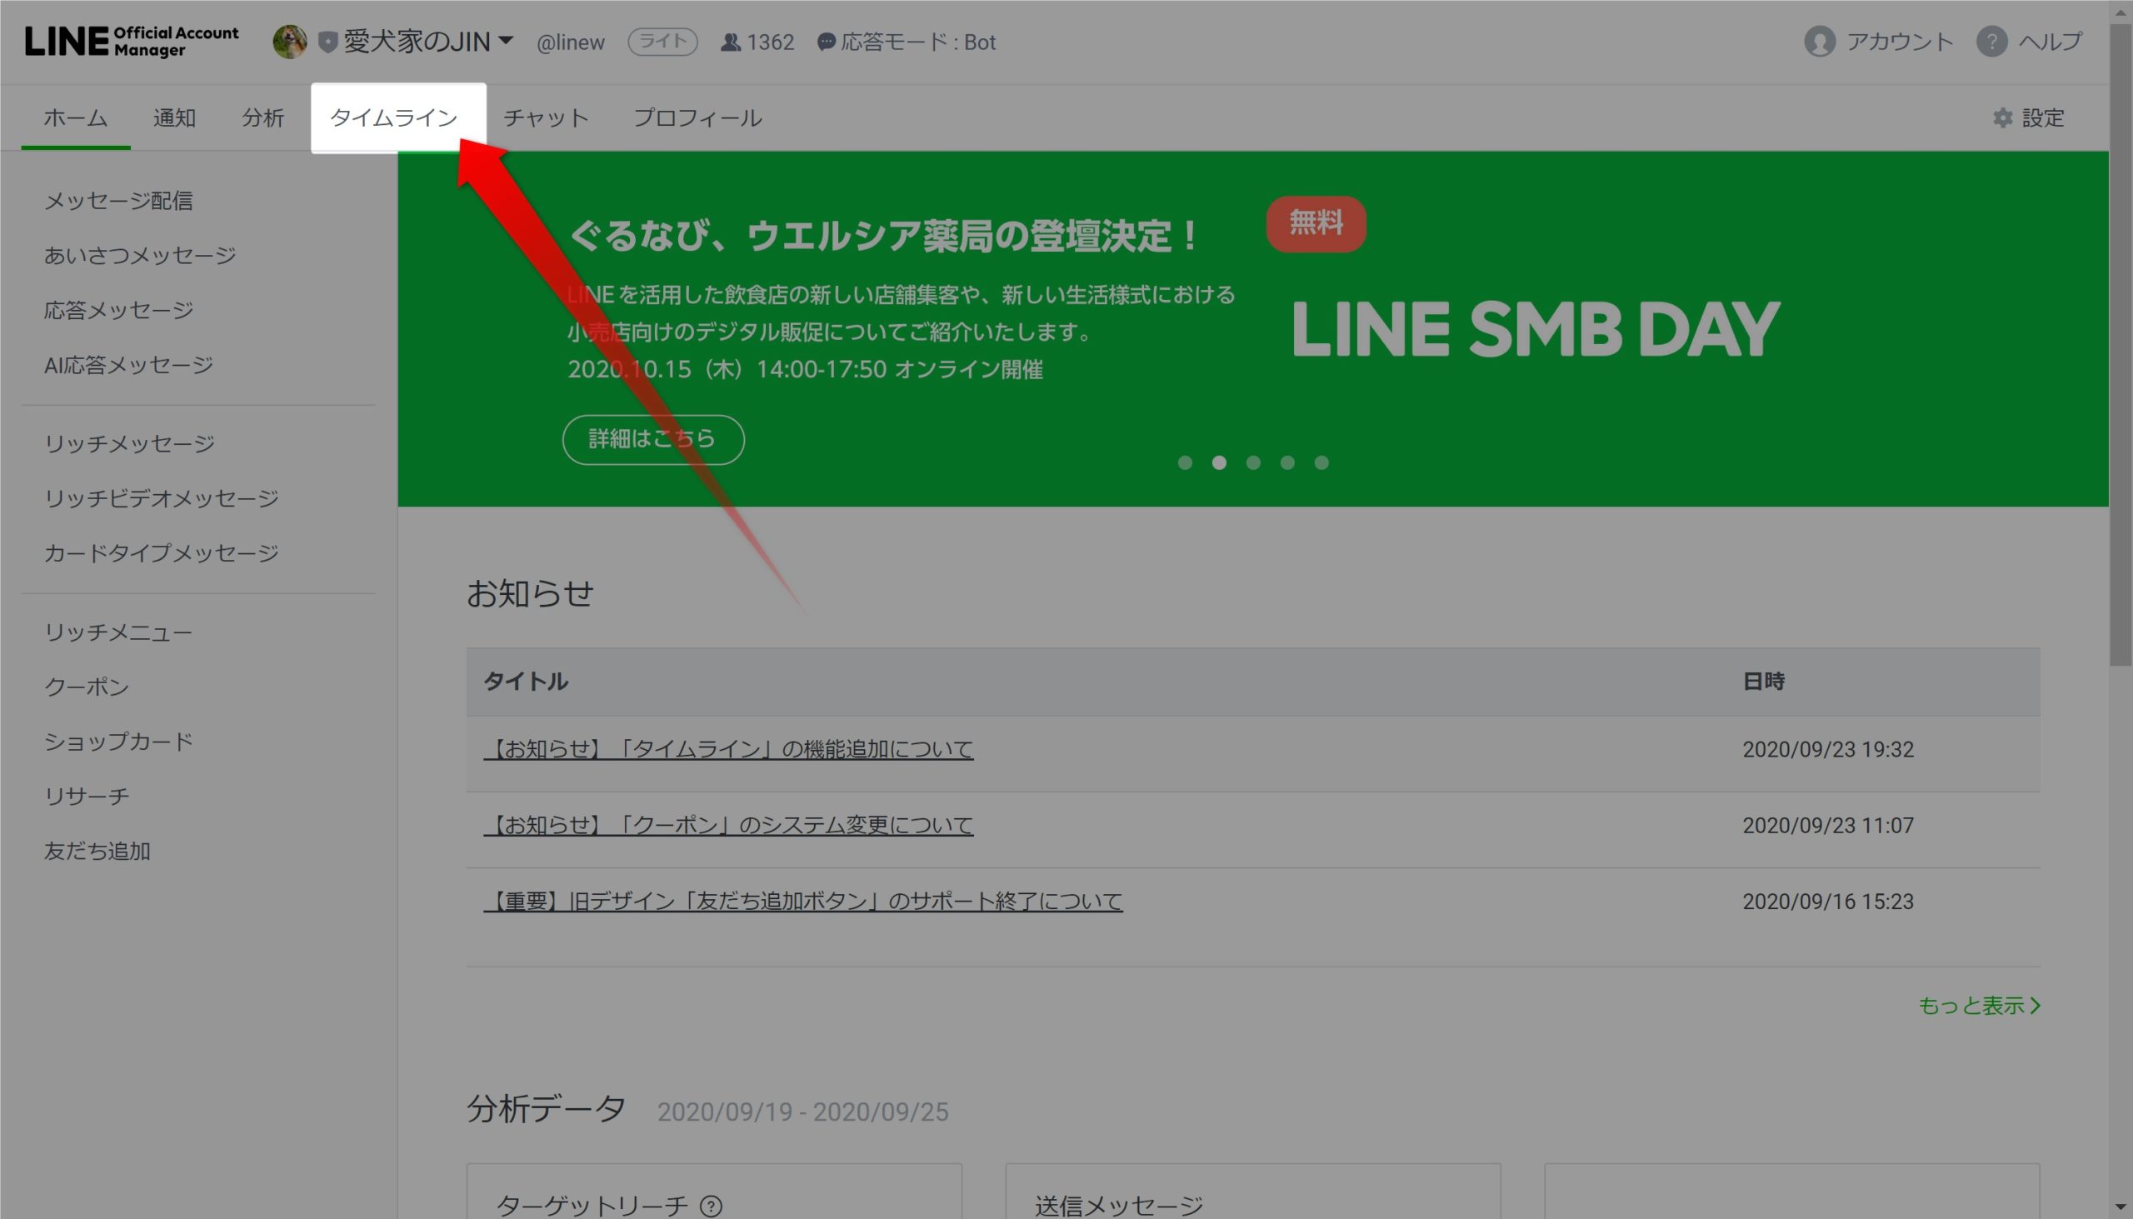Viewport: 2133px width, 1219px height.
Task: Click the scrollbar down arrow
Action: pos(2121,1207)
